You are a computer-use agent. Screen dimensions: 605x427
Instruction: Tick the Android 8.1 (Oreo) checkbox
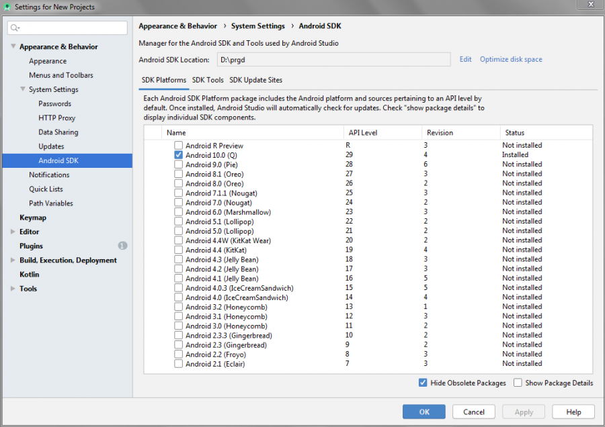178,174
